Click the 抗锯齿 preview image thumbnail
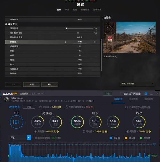Screen dimensions: 160x162 click(x=129, y=37)
